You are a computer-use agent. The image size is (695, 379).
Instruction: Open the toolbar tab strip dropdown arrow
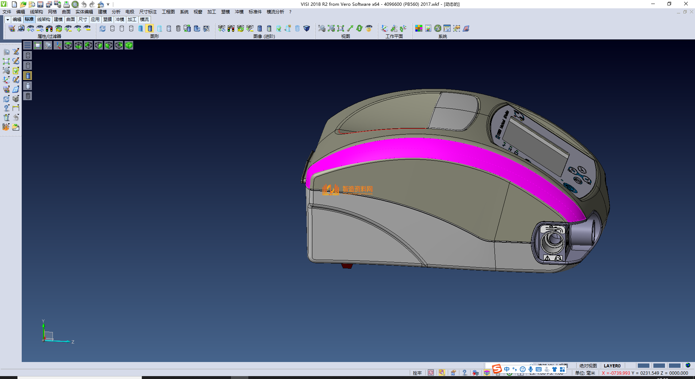point(8,20)
